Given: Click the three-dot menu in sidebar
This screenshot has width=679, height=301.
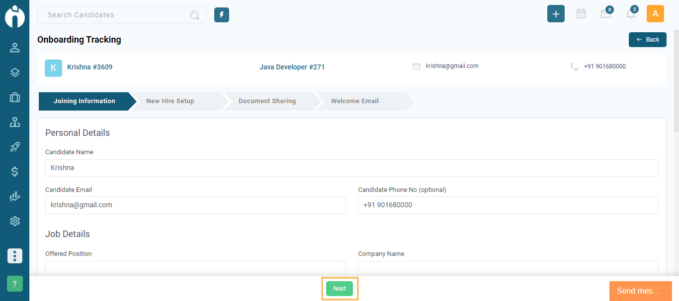Looking at the screenshot, I should tap(14, 256).
